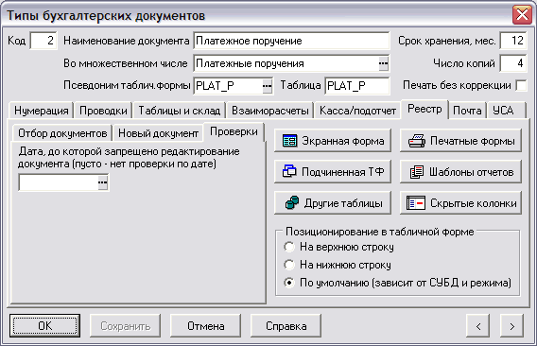This screenshot has width=537, height=346.
Task: Select the На нижнюю строку radio option
Action: (x=289, y=265)
